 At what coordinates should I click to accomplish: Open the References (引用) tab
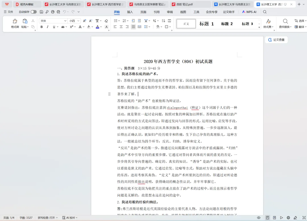pos(157,12)
